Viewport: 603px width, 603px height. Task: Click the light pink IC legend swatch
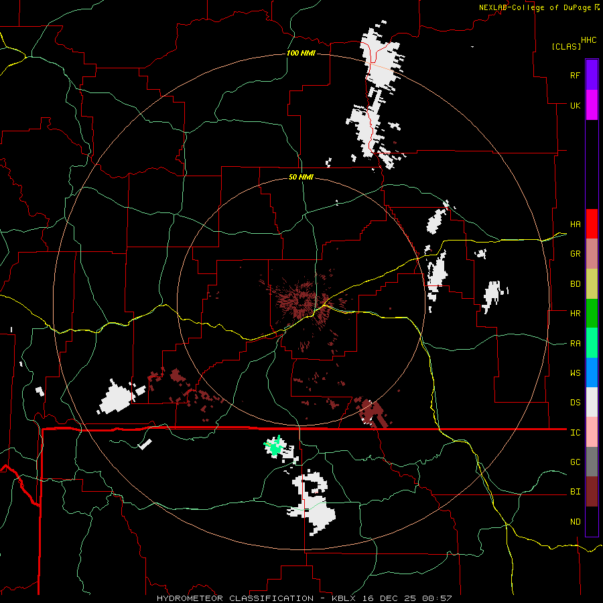tap(592, 432)
